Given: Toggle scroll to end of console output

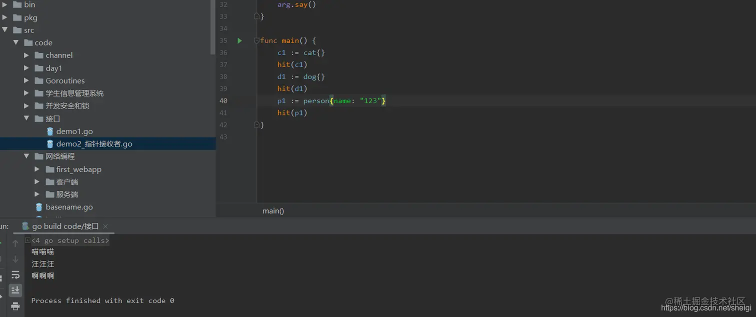Looking at the screenshot, I should coord(15,290).
